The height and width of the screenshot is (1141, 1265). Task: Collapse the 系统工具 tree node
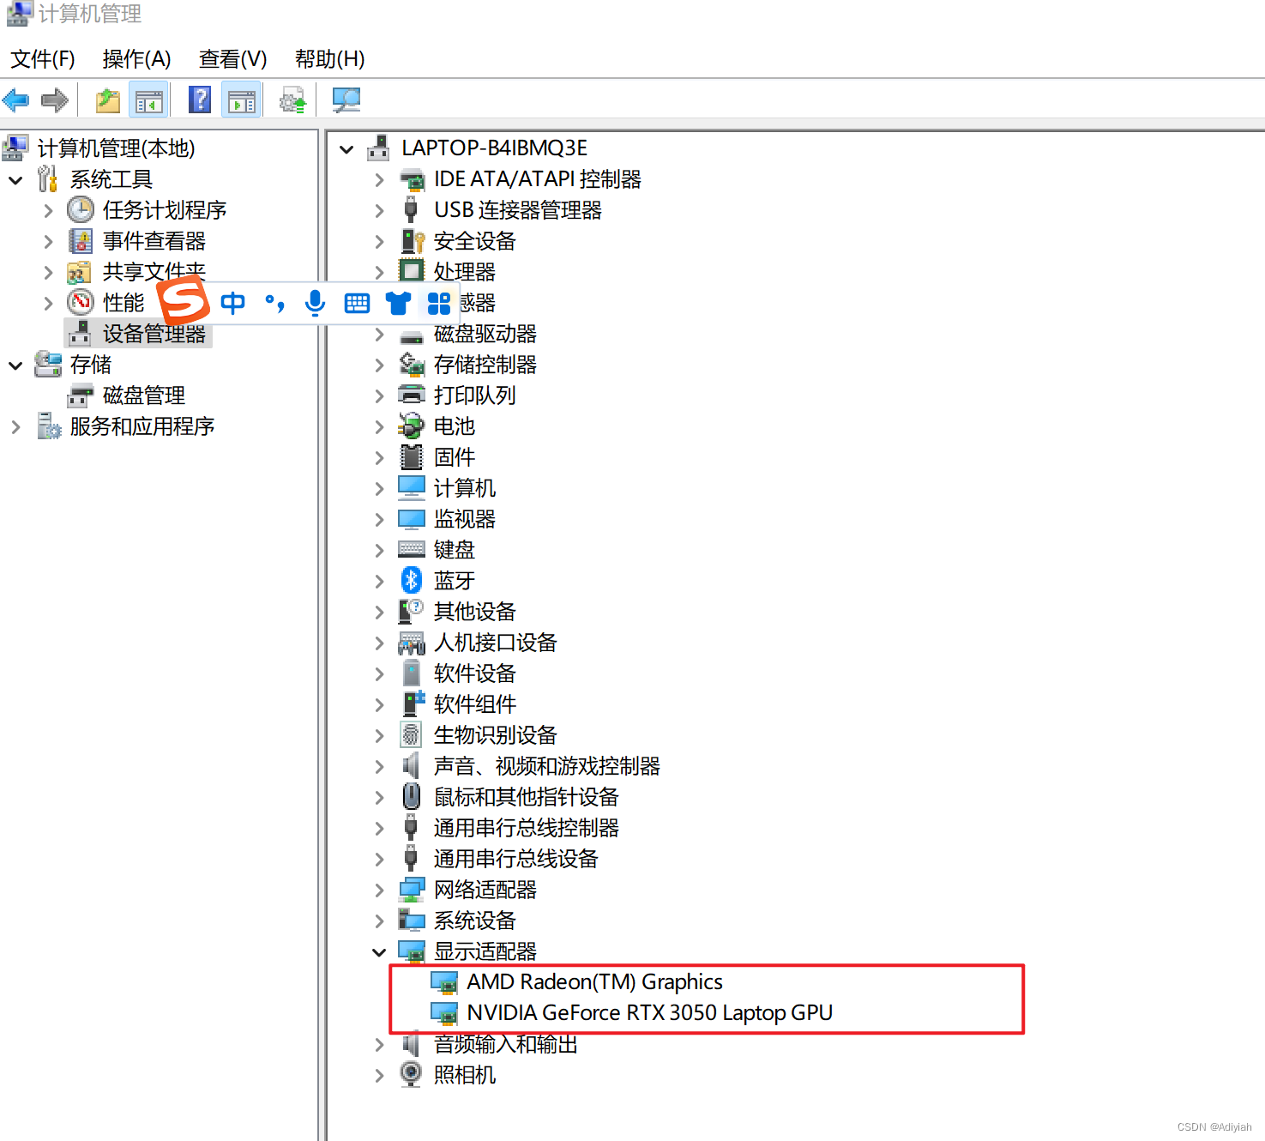(x=15, y=180)
